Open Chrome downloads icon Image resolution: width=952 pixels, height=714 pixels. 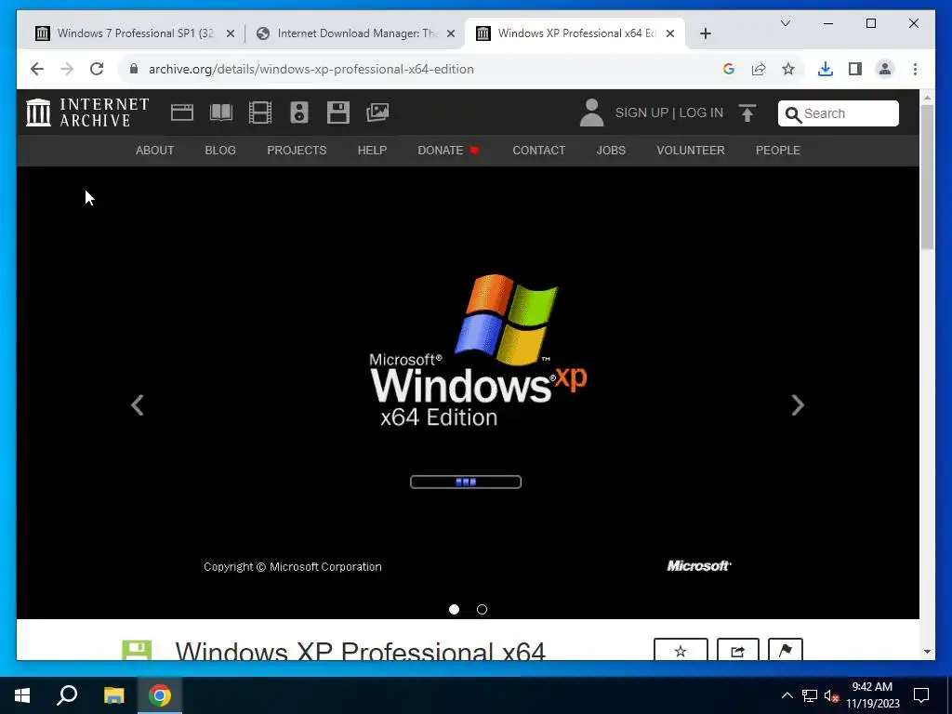[x=826, y=69]
